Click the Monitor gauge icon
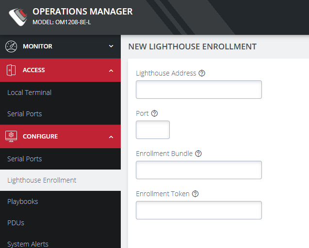This screenshot has width=309, height=248. [x=11, y=46]
